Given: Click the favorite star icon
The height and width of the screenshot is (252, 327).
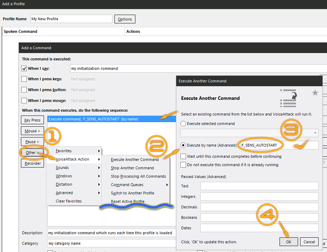Looking at the screenshot, I should click(315, 93).
